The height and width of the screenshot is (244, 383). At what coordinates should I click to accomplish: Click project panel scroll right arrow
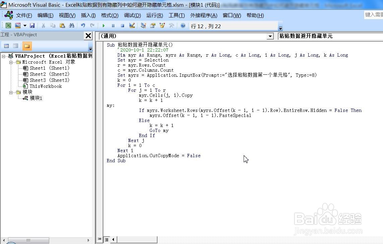(88, 240)
